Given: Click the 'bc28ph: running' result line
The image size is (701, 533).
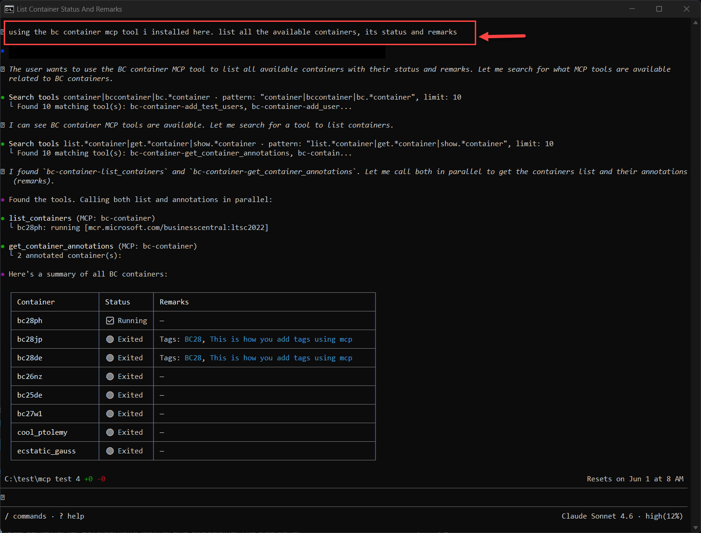Looking at the screenshot, I should (x=143, y=228).
